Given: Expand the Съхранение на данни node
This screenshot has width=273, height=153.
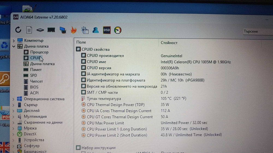Looking at the screenshot, I should click(13, 123).
